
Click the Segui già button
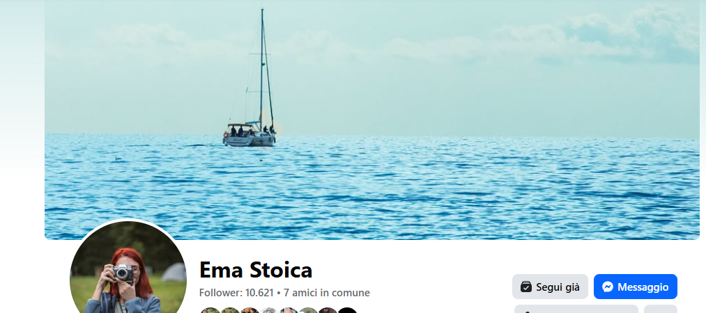tap(550, 287)
